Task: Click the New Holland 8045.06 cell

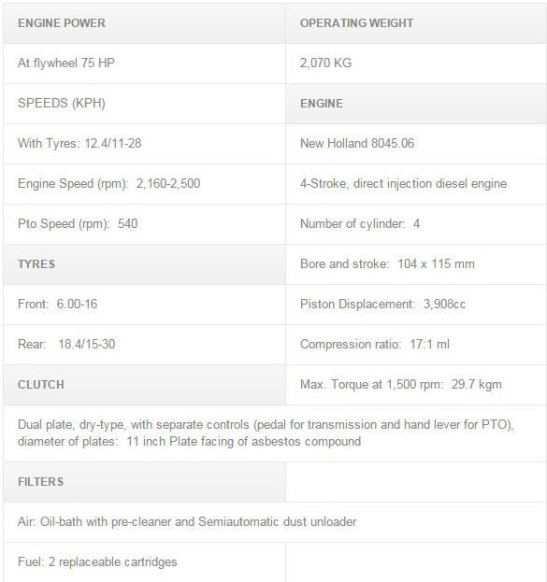Action: 416,144
